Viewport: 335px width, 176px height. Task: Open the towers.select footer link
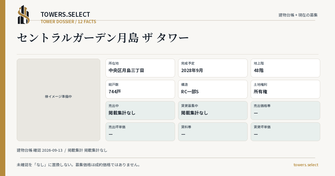point(306,165)
